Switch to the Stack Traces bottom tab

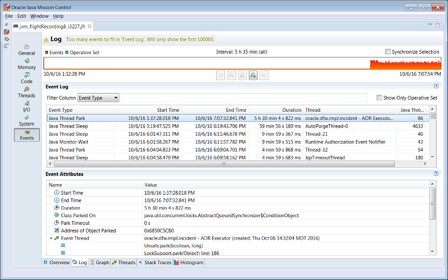click(155, 262)
